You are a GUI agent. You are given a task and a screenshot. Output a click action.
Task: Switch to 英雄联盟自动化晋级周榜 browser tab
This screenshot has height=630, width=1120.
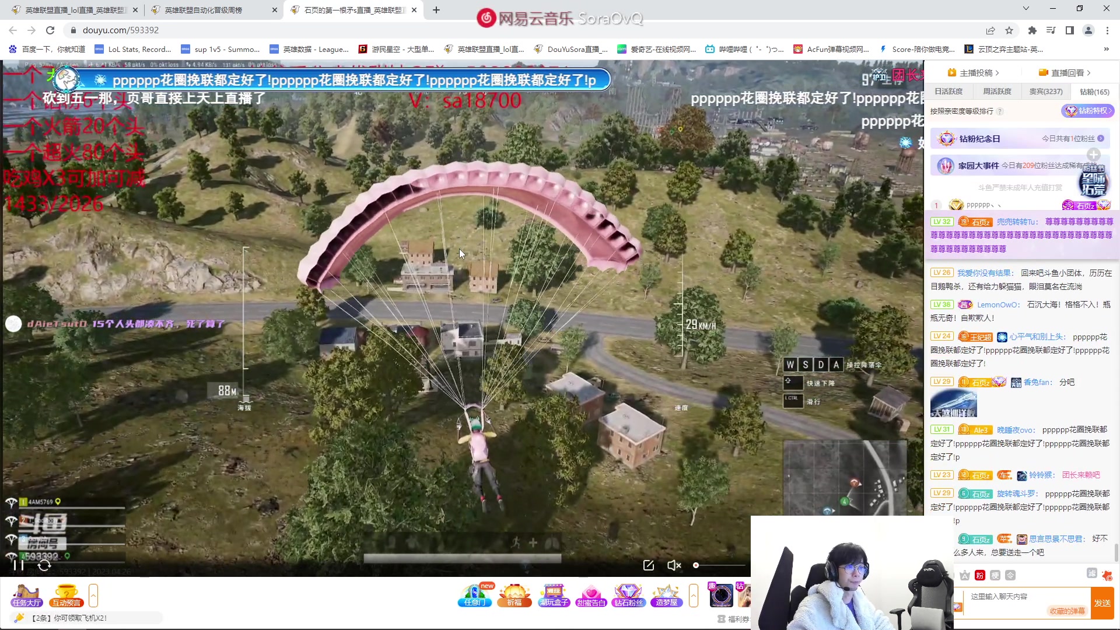(x=213, y=10)
